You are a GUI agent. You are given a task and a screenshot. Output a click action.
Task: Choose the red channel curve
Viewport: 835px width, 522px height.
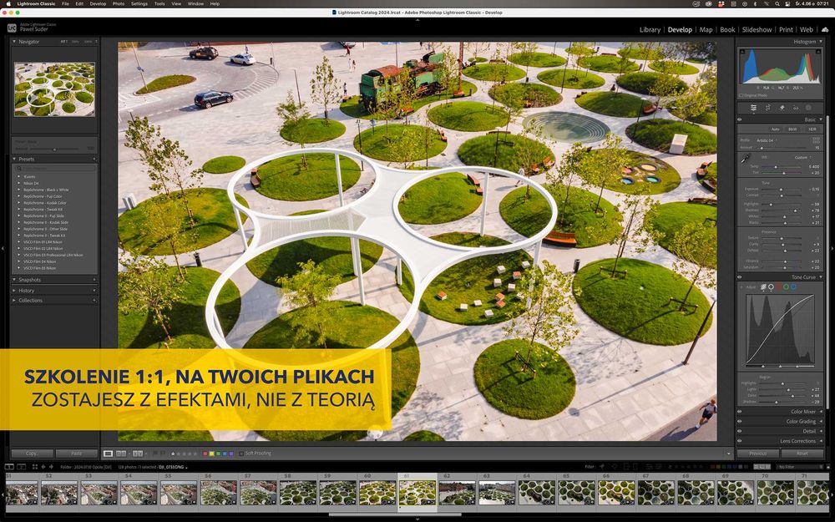pyautogui.click(x=778, y=287)
